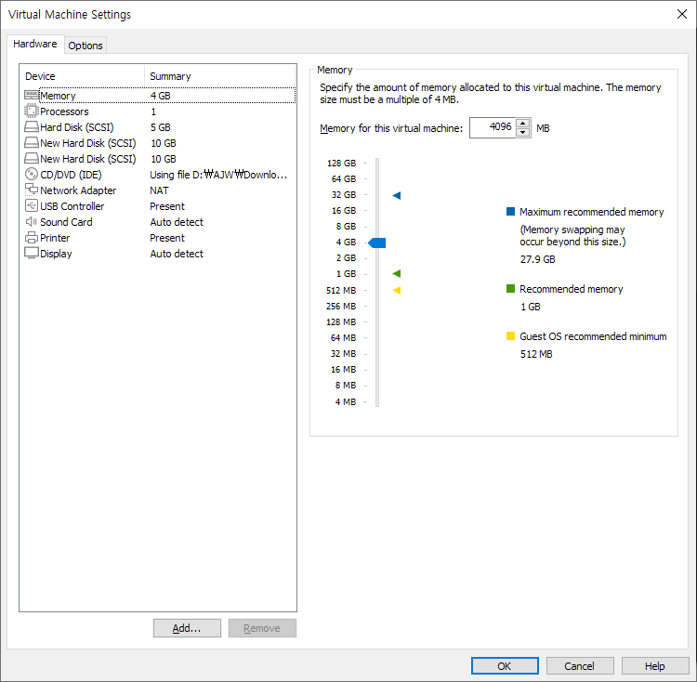This screenshot has height=682, width=697.
Task: Click the 8 GB scale label
Action: click(x=346, y=226)
